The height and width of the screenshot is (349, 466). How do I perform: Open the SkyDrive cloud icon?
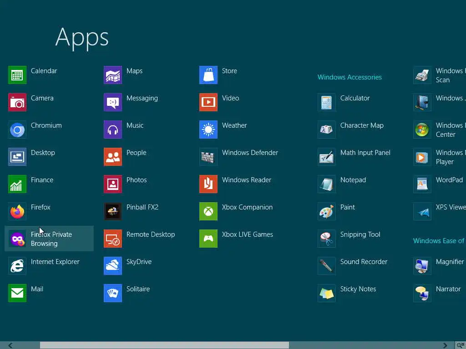click(x=113, y=266)
